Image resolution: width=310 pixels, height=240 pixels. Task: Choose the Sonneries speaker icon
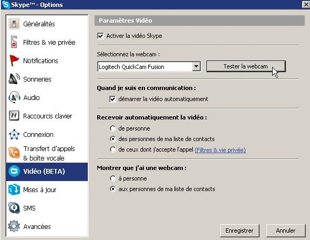click(14, 79)
